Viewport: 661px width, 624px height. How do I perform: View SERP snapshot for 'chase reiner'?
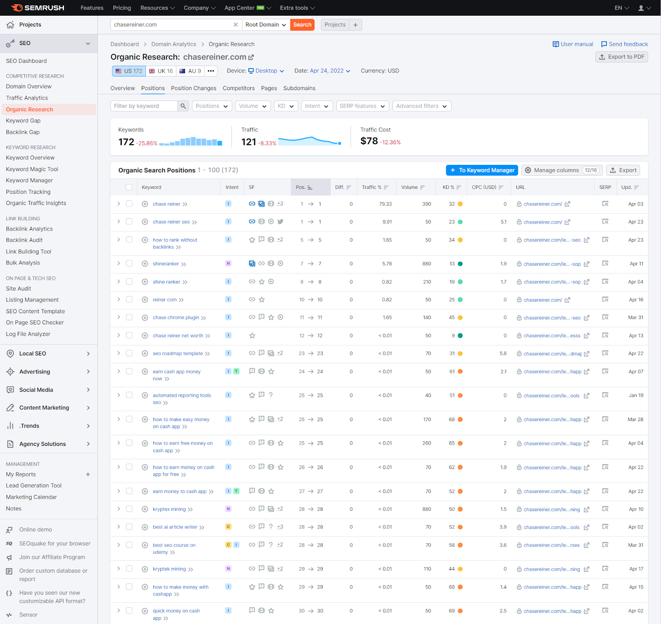pos(605,204)
